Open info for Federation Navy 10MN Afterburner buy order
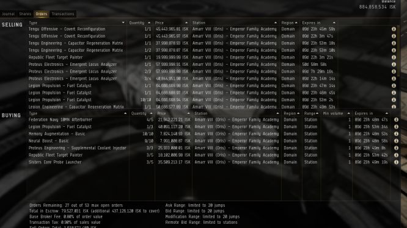 point(396,120)
